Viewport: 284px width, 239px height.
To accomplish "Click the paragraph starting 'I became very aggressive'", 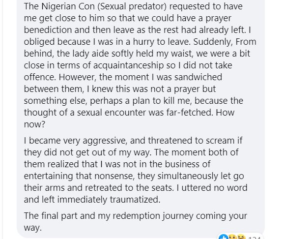I will click(136, 170).
